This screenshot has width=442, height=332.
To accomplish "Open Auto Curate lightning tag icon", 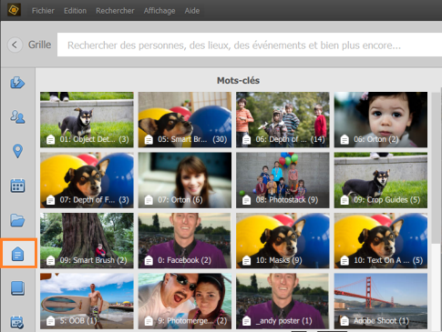I will 17,83.
